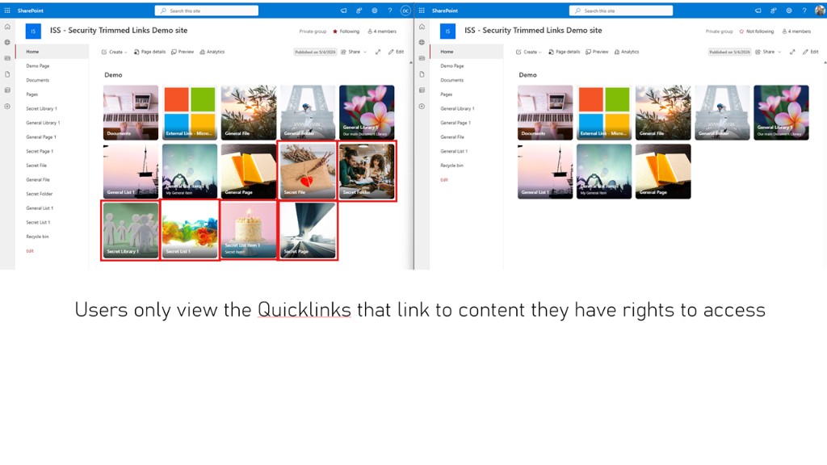Expand page to full width in right window
This screenshot has height=465, width=827.
[x=792, y=52]
